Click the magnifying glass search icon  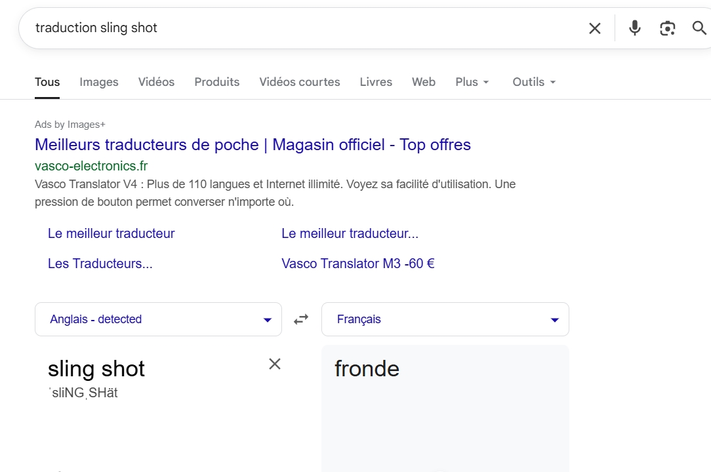click(699, 28)
